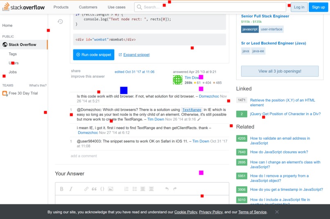Click the add a comment link
The image size is (330, 219).
[x=84, y=156]
